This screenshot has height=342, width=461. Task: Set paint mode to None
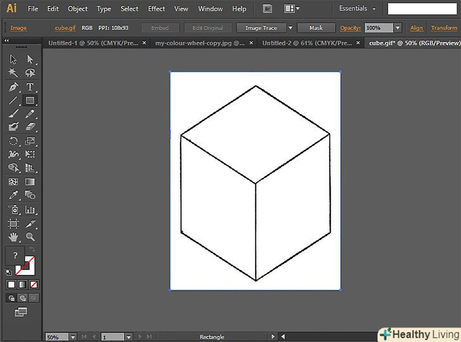pyautogui.click(x=34, y=284)
